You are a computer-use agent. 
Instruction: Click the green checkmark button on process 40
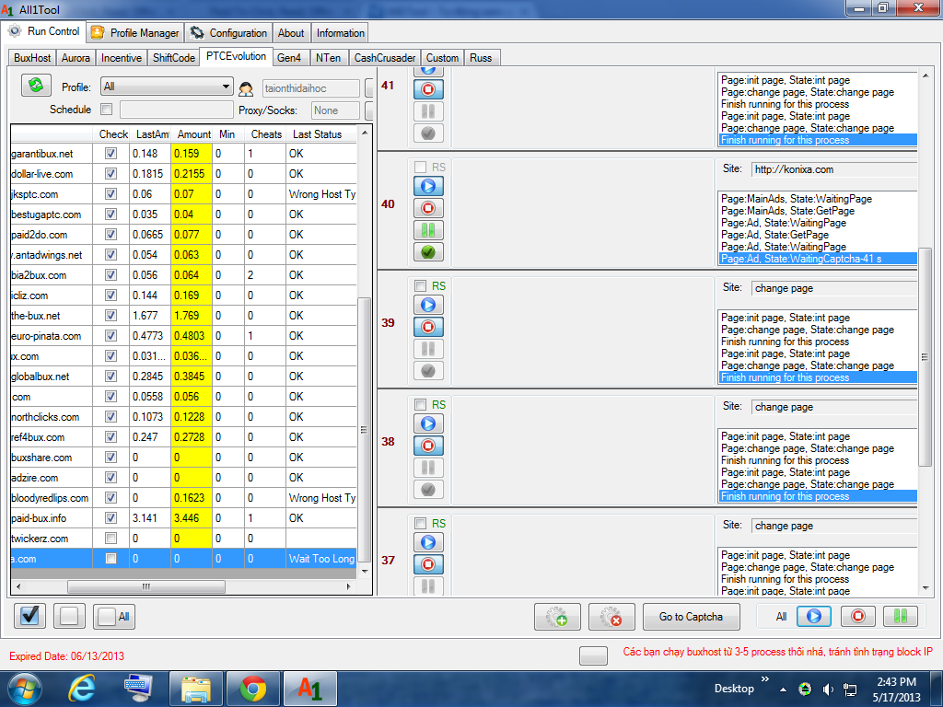click(428, 252)
